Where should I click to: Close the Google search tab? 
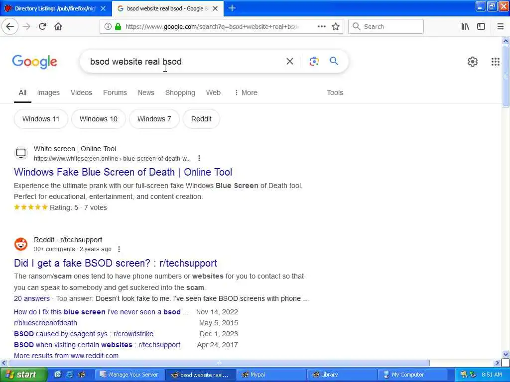[x=215, y=8]
